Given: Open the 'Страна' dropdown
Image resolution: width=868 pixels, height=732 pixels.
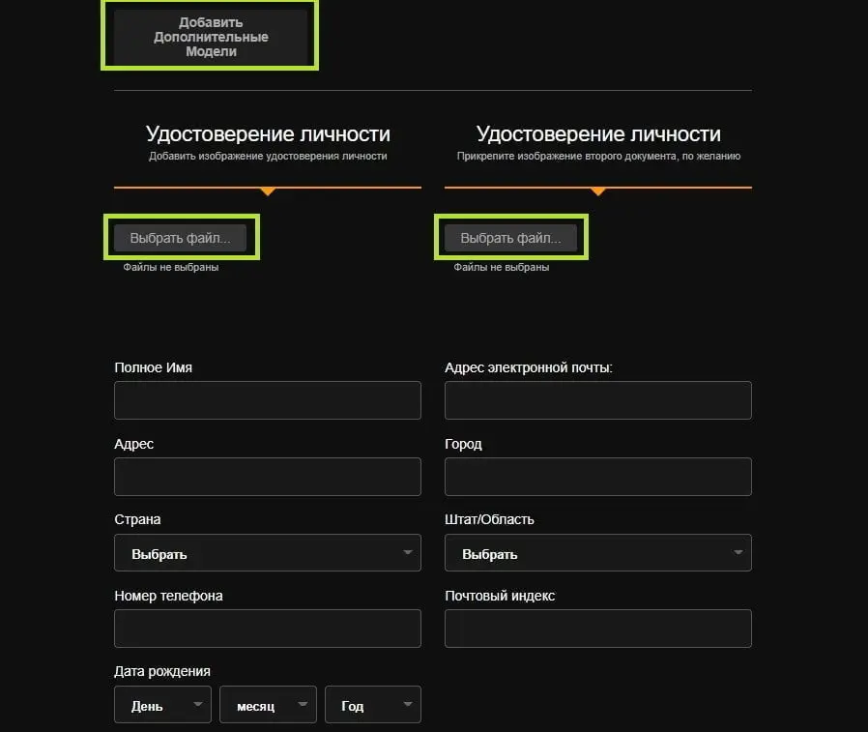Looking at the screenshot, I should (x=268, y=552).
